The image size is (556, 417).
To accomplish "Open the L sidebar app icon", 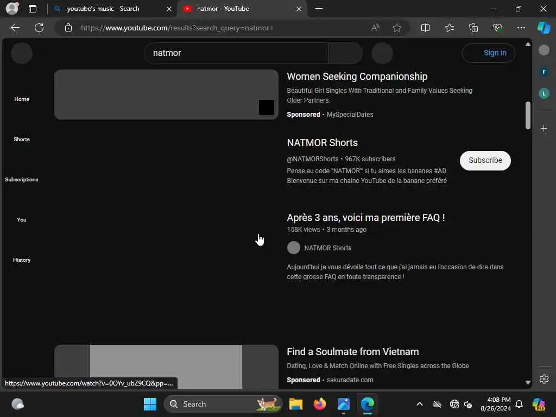I will 544,93.
